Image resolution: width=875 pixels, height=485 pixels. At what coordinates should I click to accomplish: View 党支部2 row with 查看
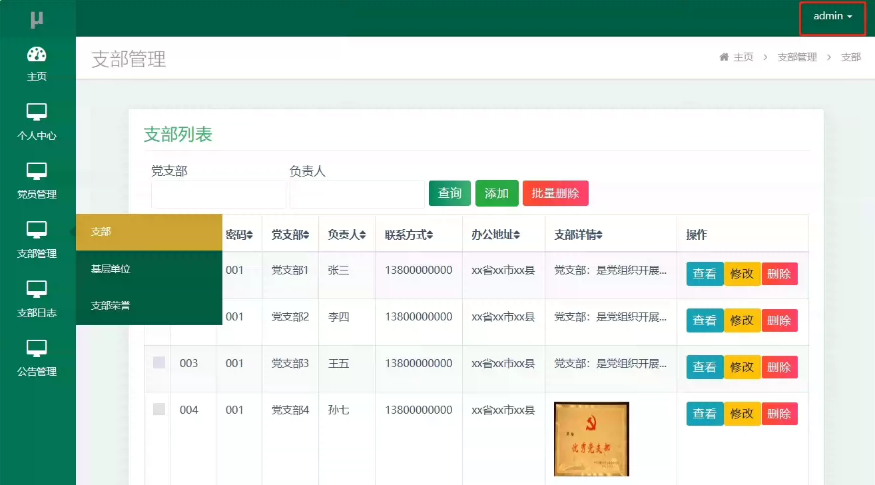[705, 320]
